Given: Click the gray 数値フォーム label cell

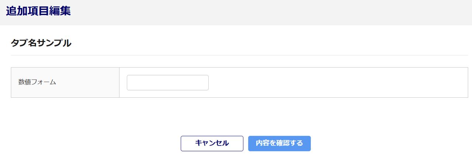Looking at the screenshot, I should click(x=65, y=83).
